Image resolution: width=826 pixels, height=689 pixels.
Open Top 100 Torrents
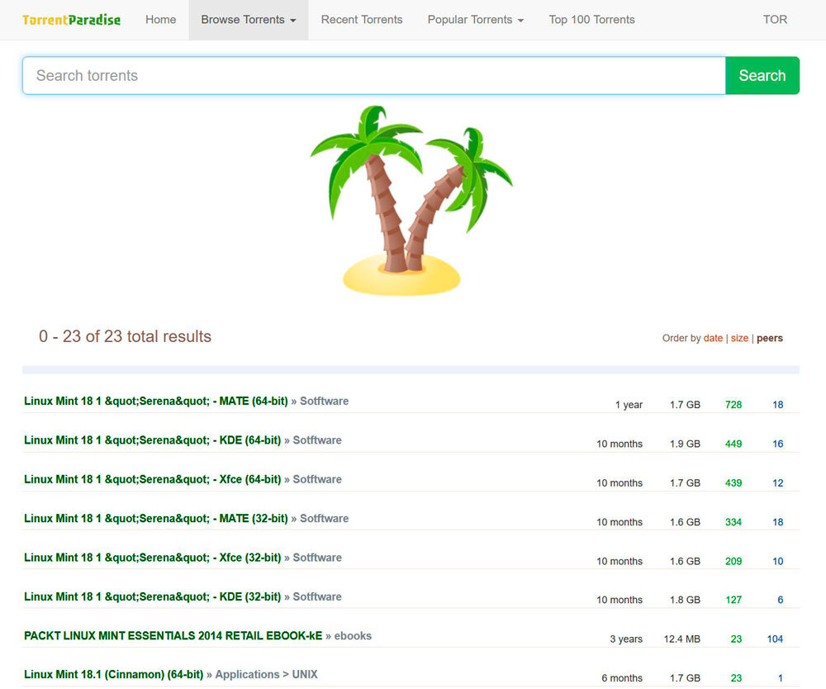click(x=591, y=20)
